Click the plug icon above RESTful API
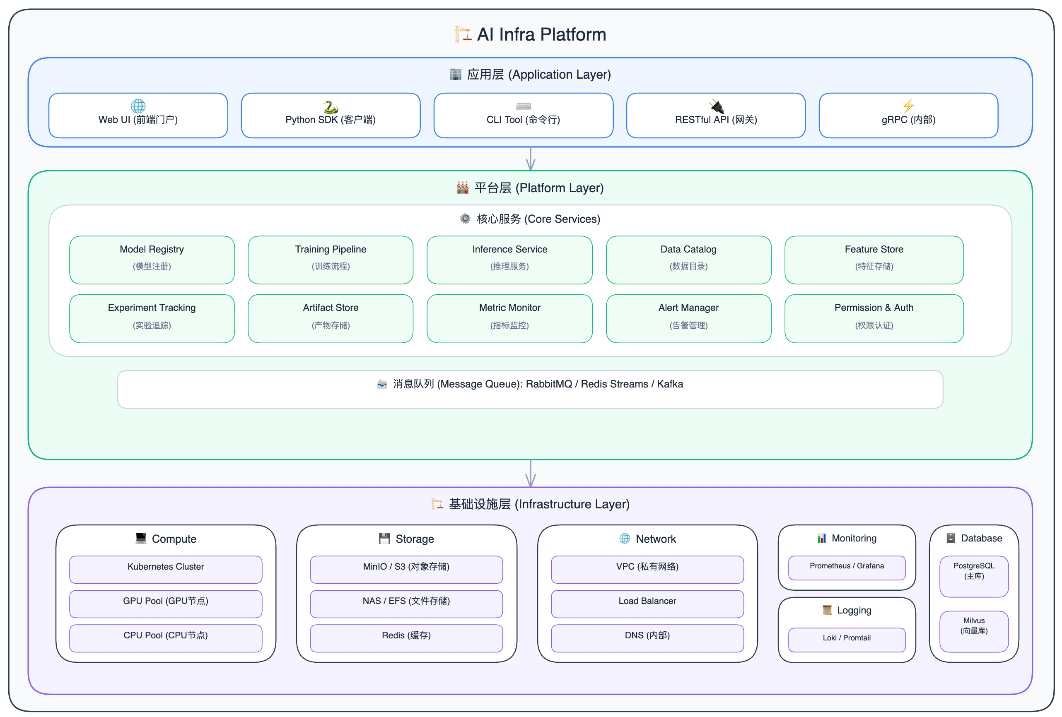This screenshot has width=1062, height=717. pos(716,106)
